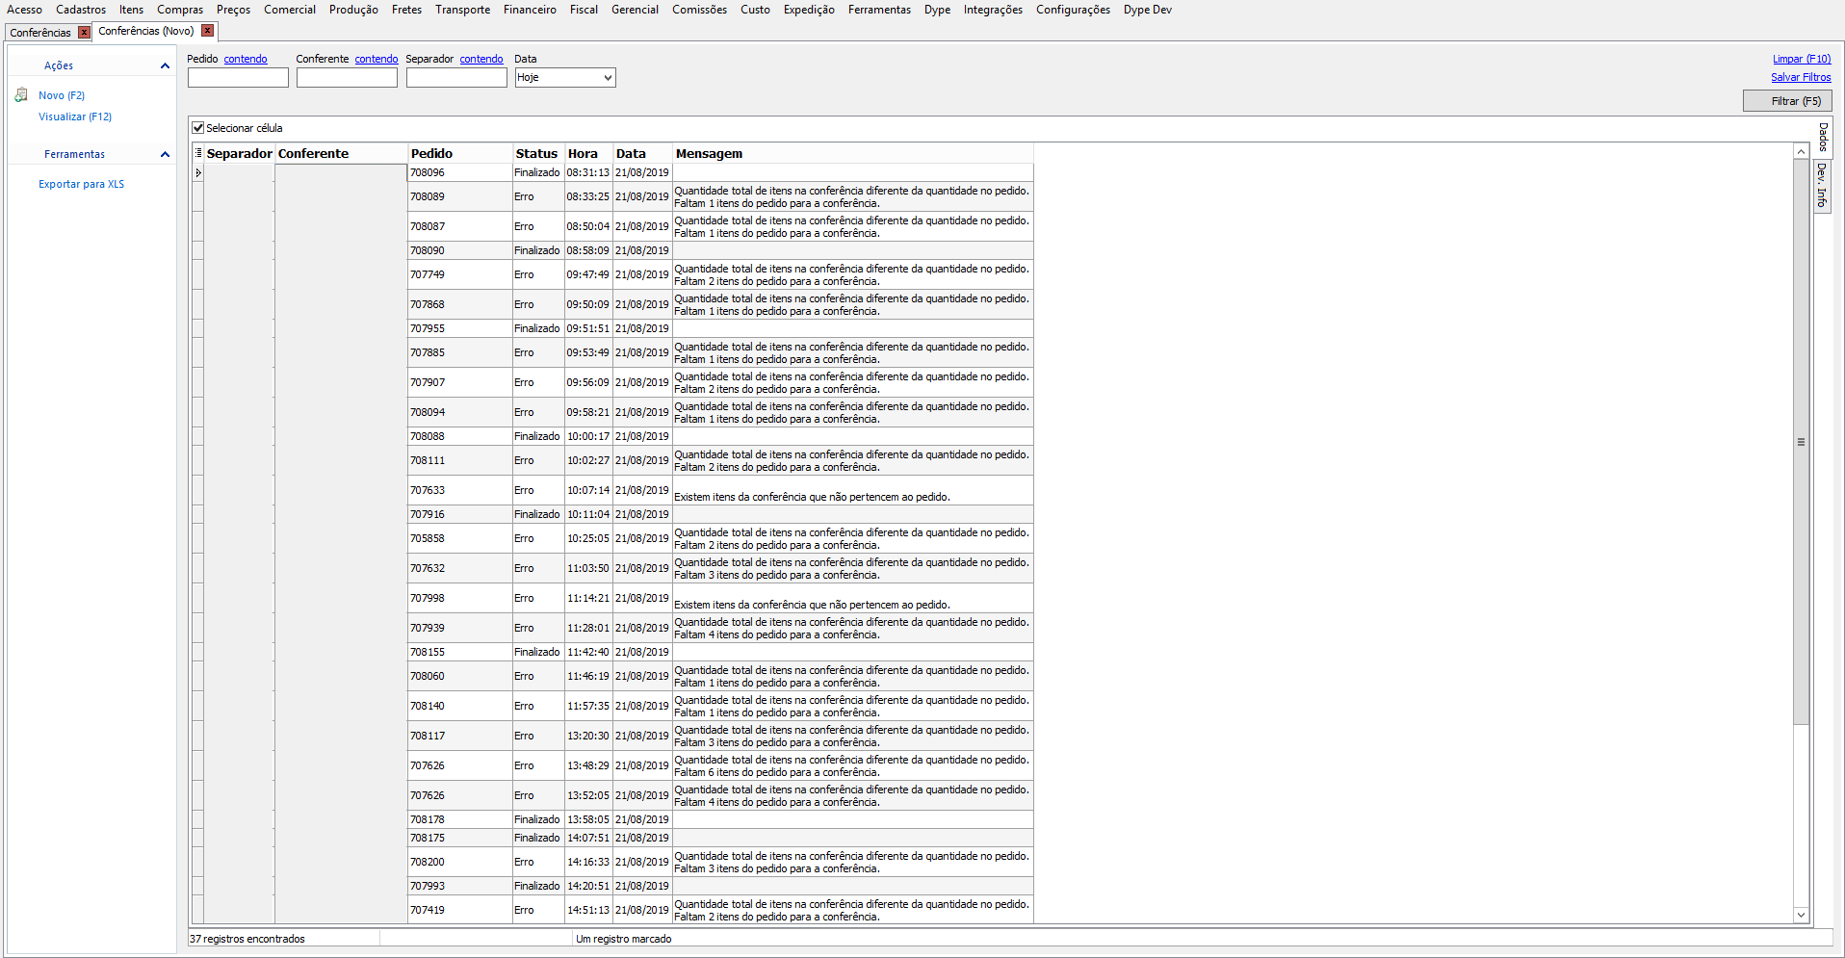Switch to the Conferências (Novo) tab
This screenshot has height=958, width=1845.
coord(146,31)
